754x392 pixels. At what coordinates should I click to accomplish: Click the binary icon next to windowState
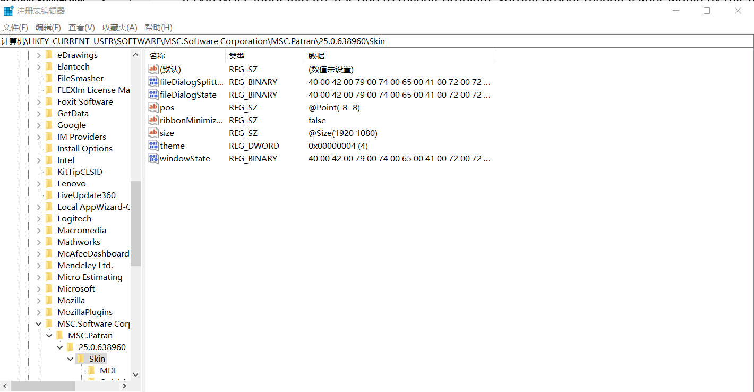pyautogui.click(x=153, y=158)
